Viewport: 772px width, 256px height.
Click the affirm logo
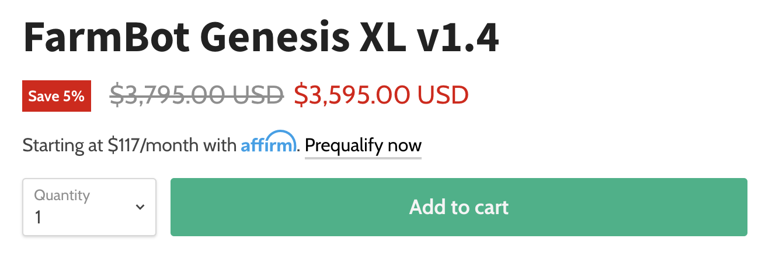point(269,142)
